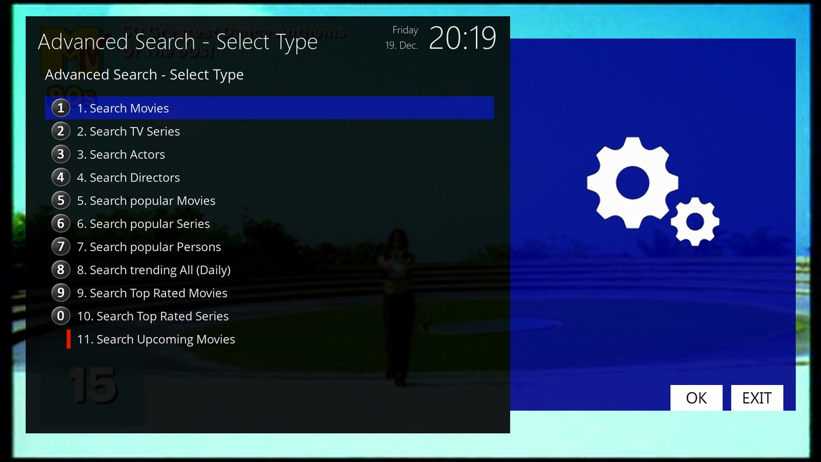The height and width of the screenshot is (462, 821).
Task: Click the 20:19 clock display
Action: pos(462,38)
